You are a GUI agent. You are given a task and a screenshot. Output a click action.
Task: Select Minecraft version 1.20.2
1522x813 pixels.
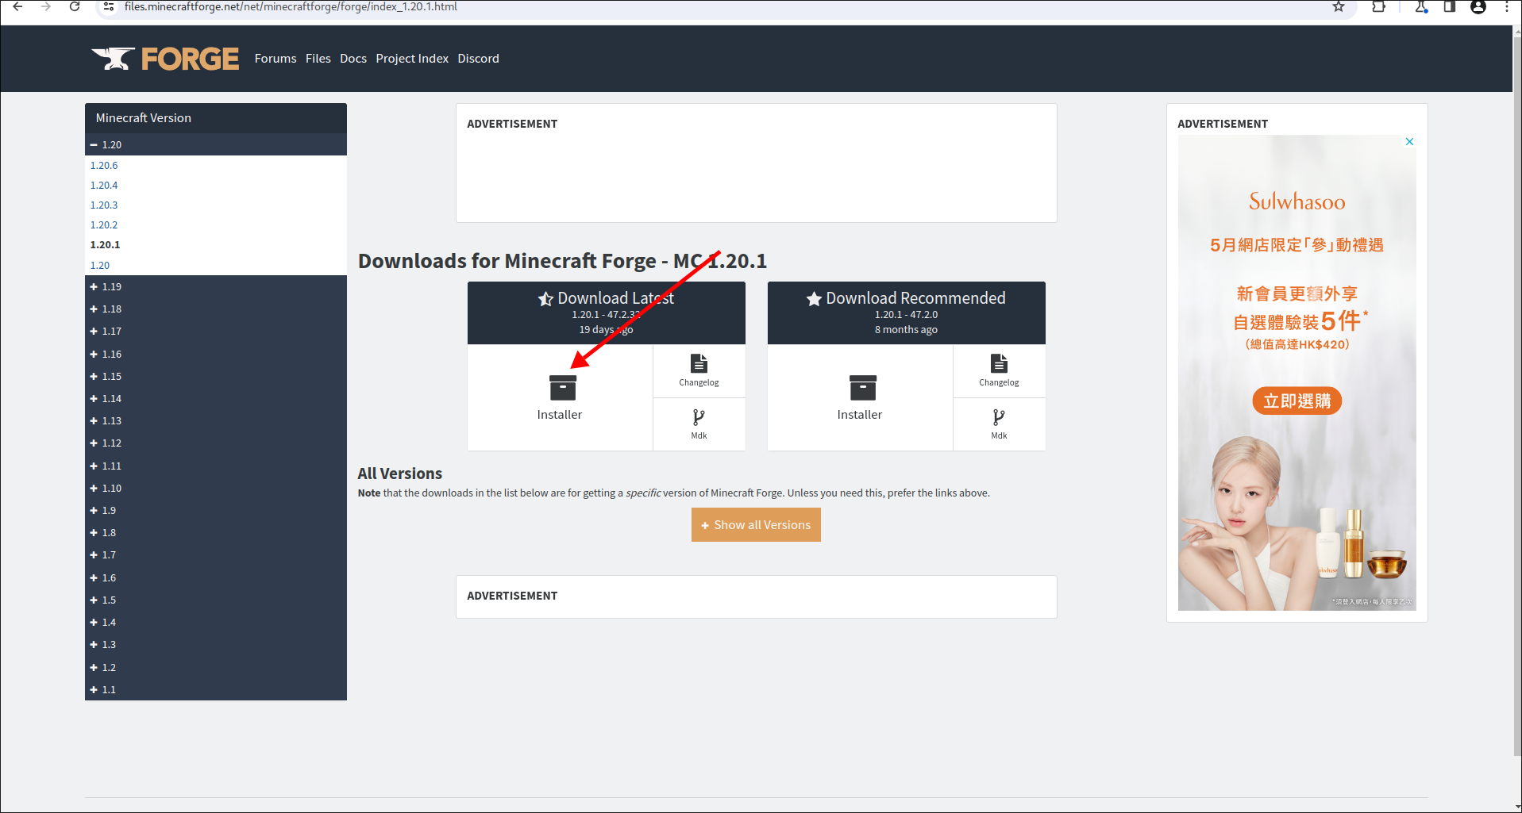click(104, 224)
